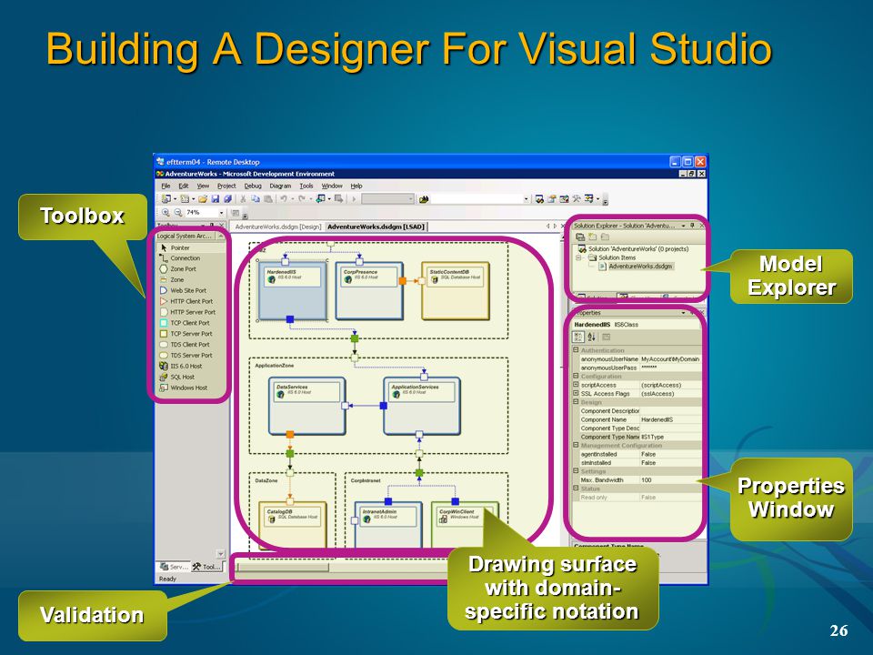This screenshot has width=873, height=655.
Task: Select the DataServices component box
Action: pos(306,406)
